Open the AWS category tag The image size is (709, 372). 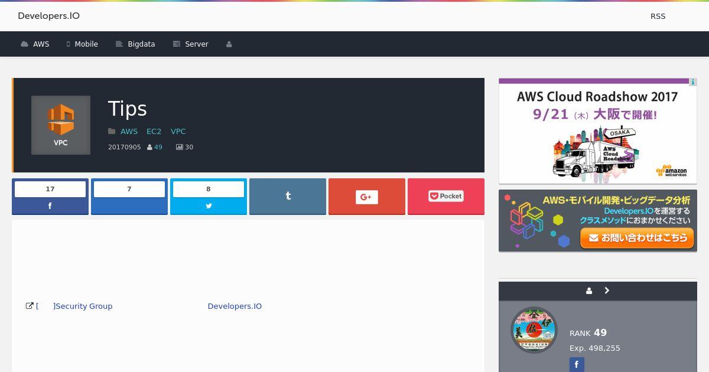pos(129,132)
